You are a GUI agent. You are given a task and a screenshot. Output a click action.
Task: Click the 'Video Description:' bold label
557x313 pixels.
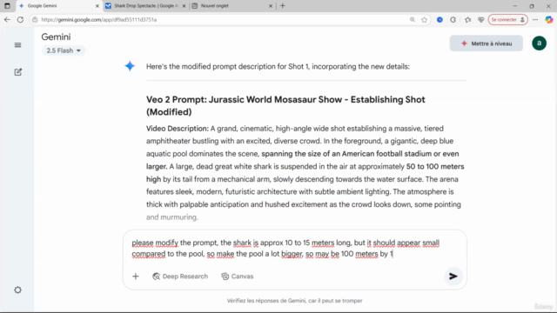pos(178,129)
